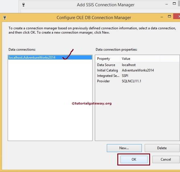This screenshot has width=180, height=172.
Task: Click the SQLNCLI11.1 provider value
Action: pos(132,81)
